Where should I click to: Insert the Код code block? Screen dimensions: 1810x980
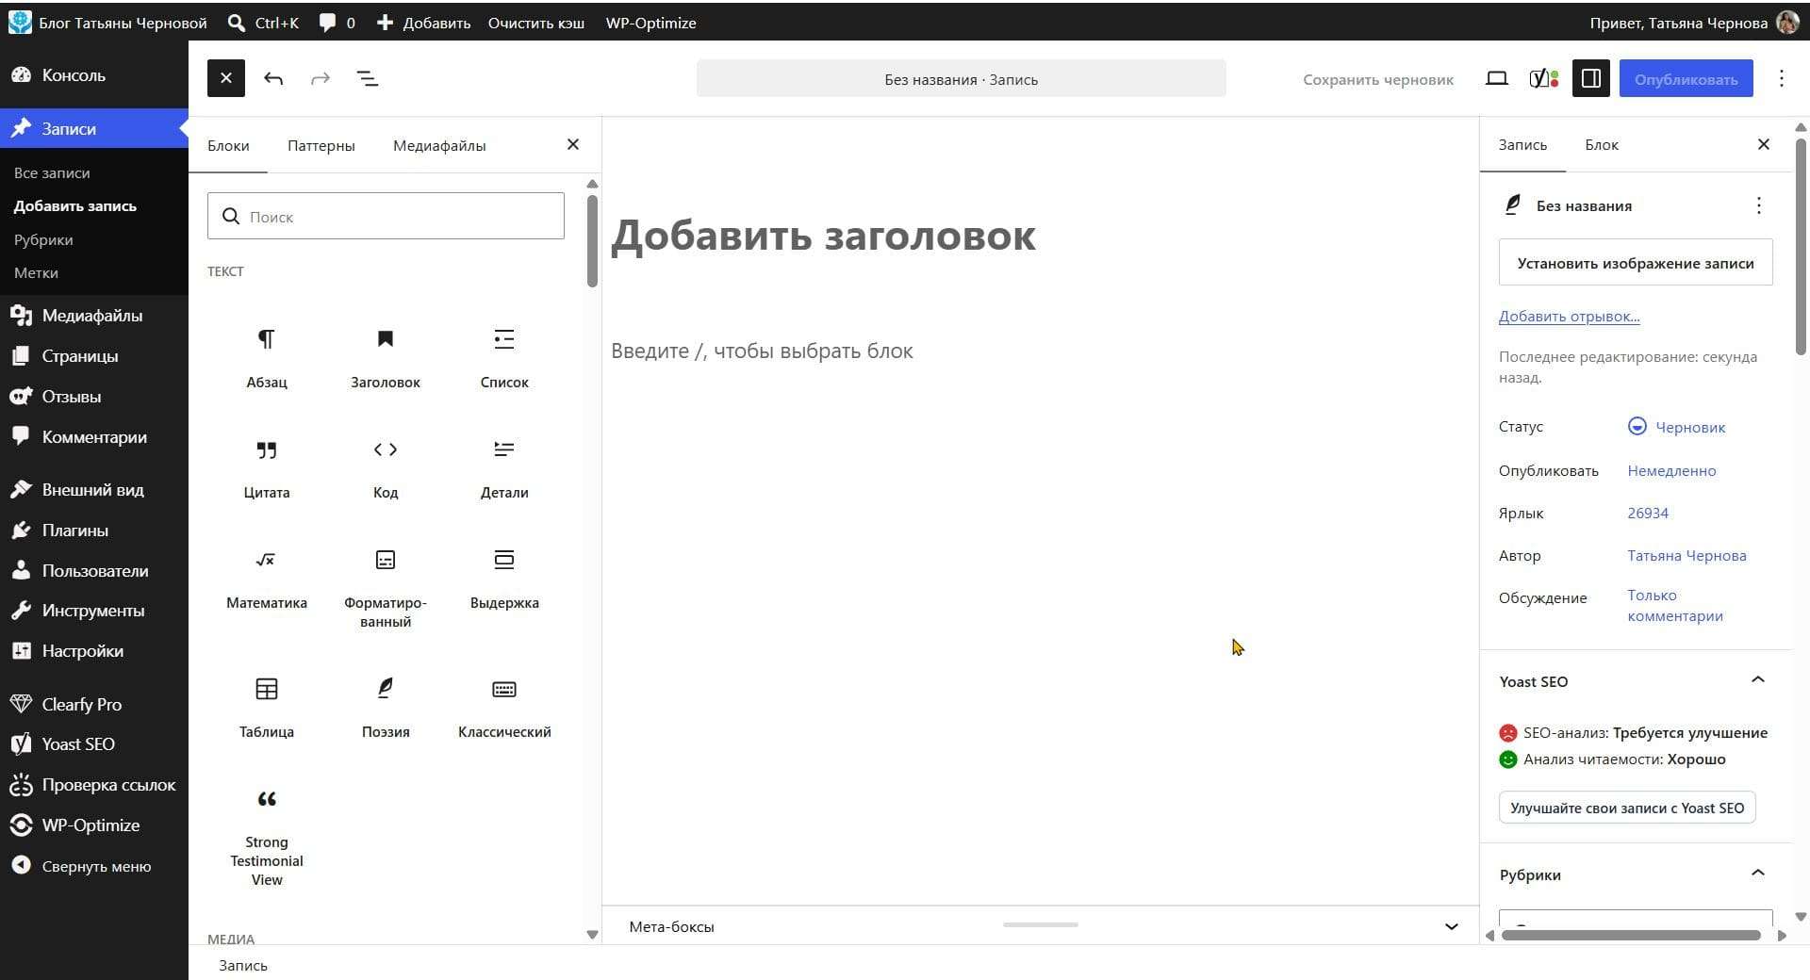click(386, 469)
